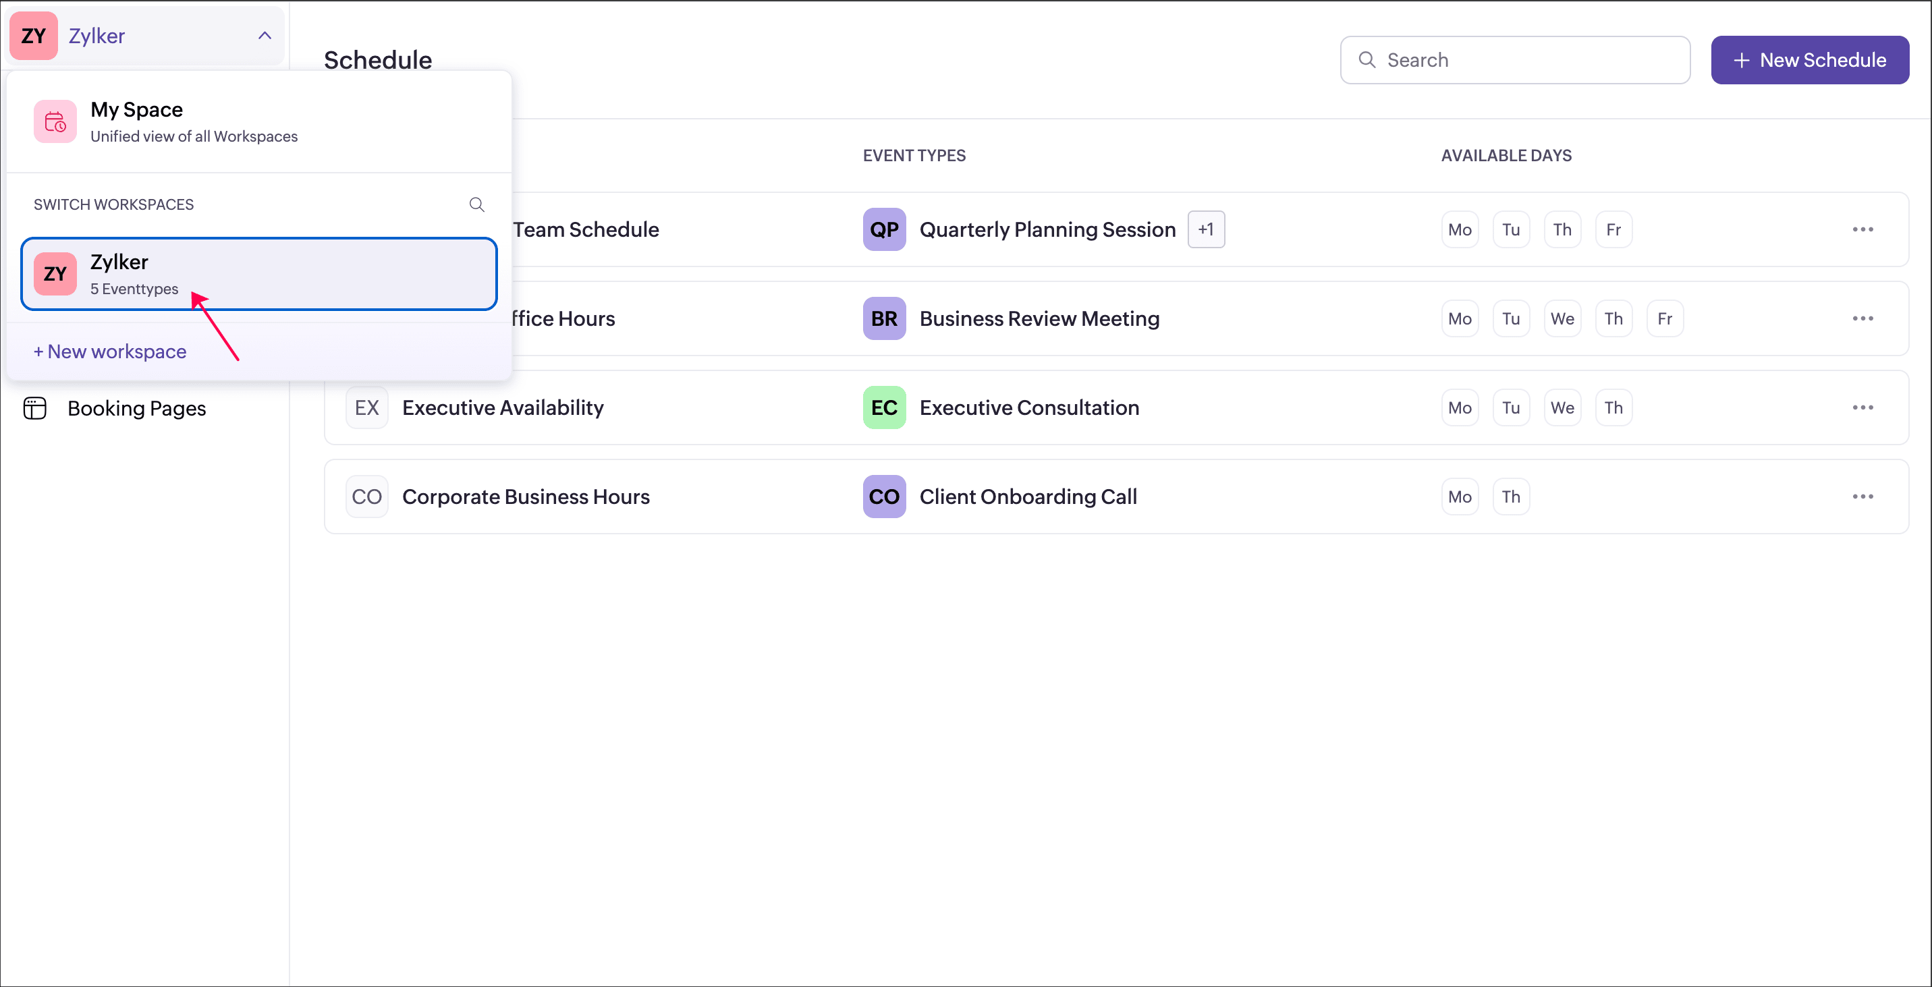This screenshot has height=987, width=1932.
Task: Click the EC Executive Consultation badge icon
Action: tap(883, 407)
